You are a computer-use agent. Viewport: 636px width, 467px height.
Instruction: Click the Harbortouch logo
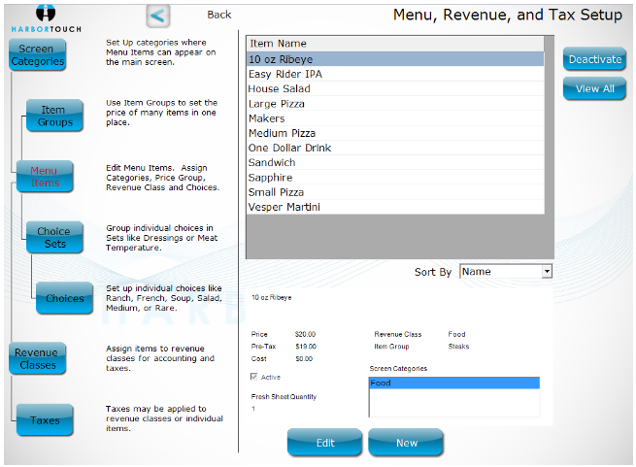pos(45,18)
